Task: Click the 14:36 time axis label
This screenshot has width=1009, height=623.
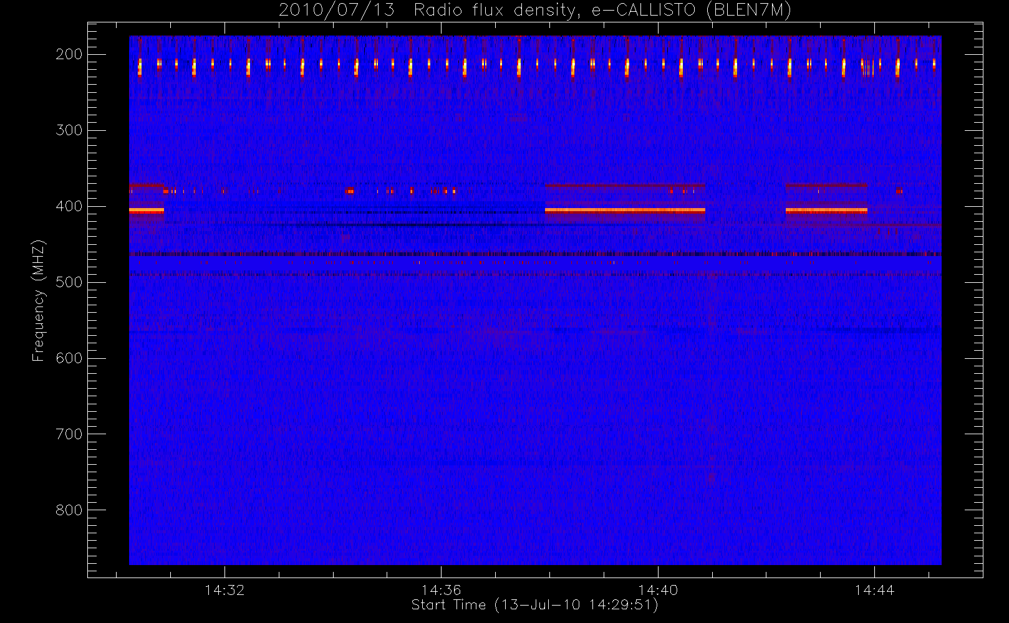Action: pos(441,590)
